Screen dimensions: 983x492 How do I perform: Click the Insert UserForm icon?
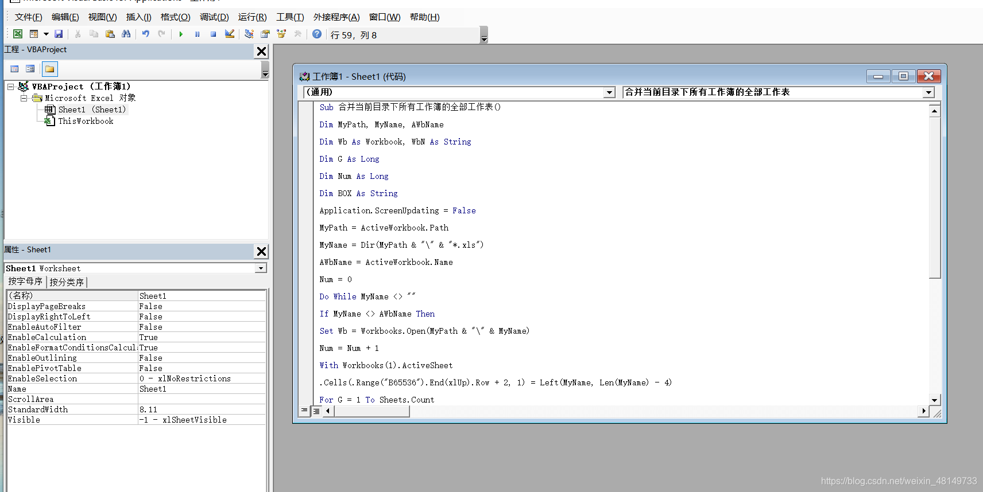[34, 34]
